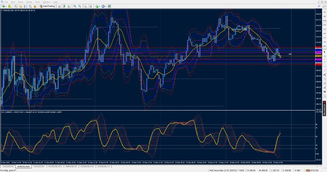Open the Indicators list icon
Image resolution: width=327 pixels, height=172 pixels.
pos(97,6)
